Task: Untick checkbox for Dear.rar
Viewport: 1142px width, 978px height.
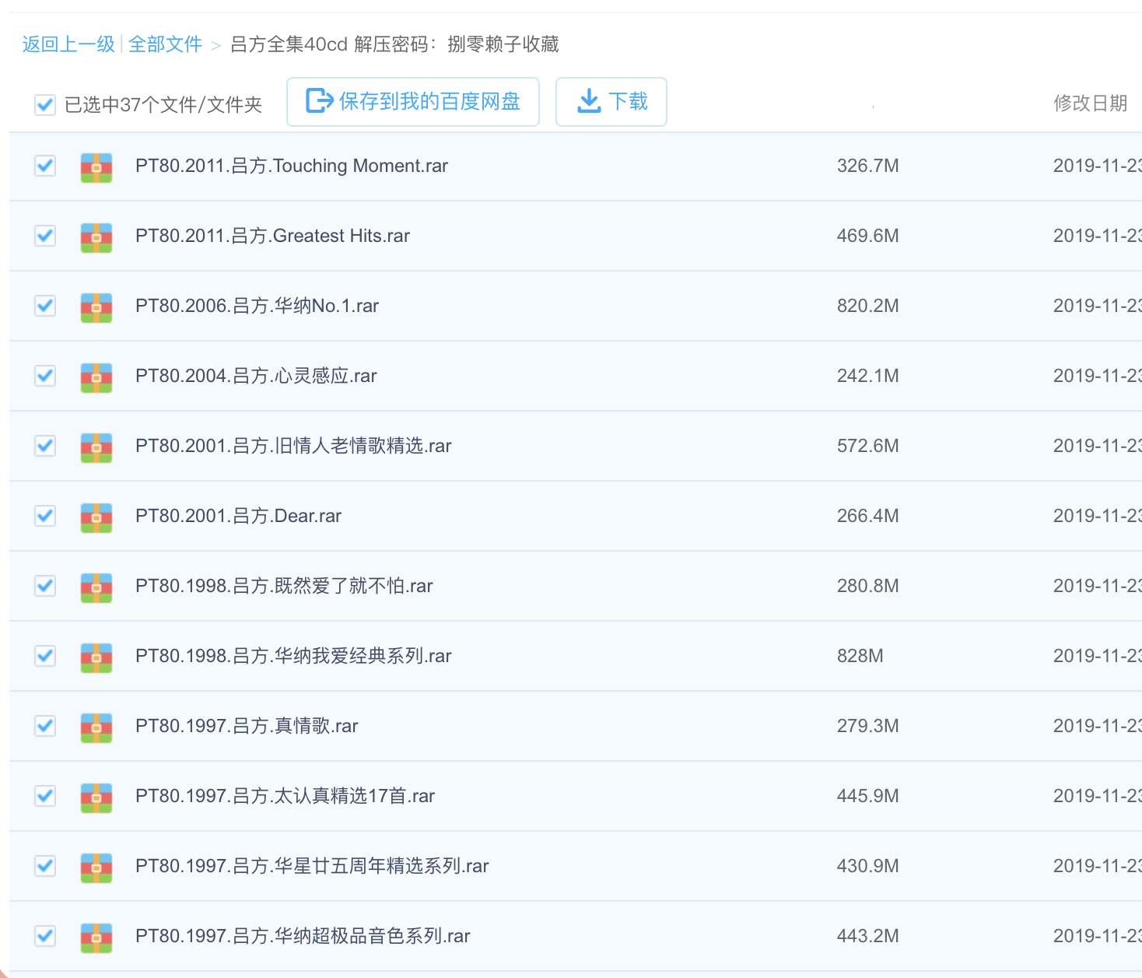Action: click(45, 516)
